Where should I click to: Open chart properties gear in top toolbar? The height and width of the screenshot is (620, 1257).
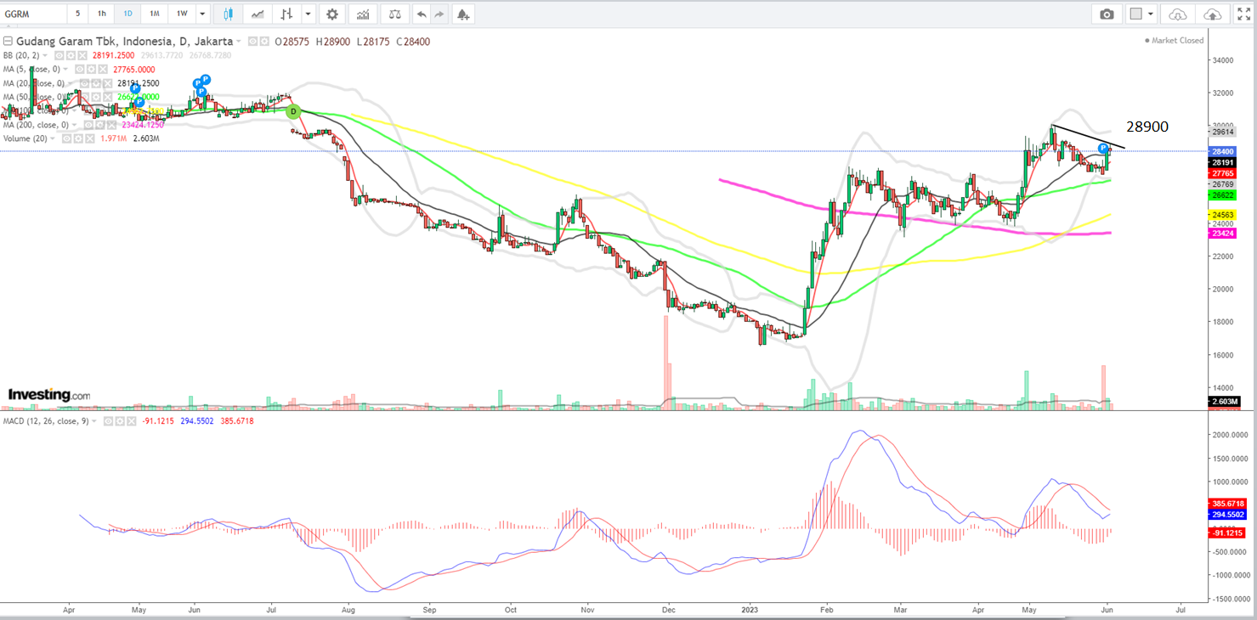(x=331, y=14)
